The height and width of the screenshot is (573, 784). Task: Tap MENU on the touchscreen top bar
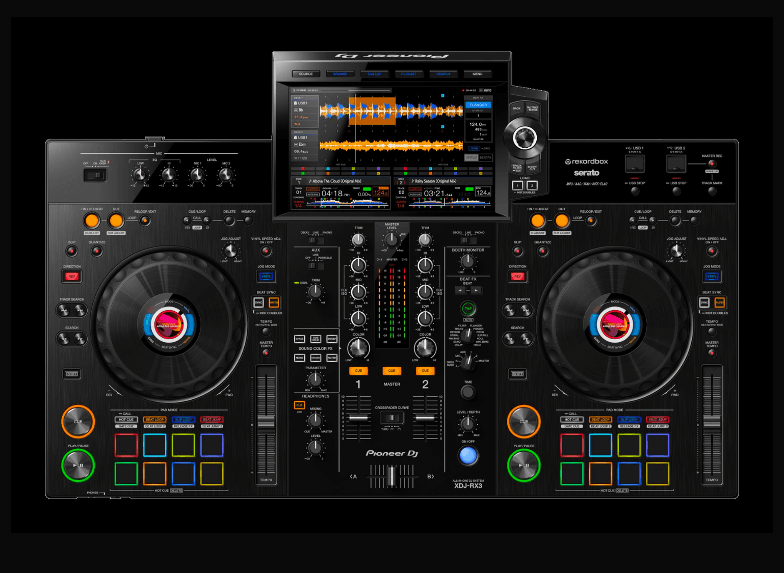pyautogui.click(x=477, y=74)
